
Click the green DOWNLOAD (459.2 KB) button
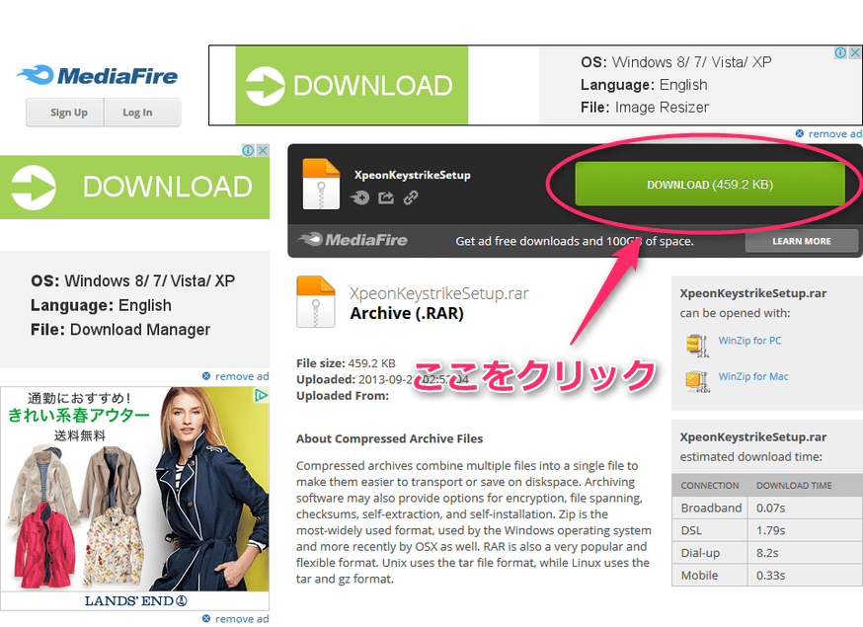click(x=710, y=184)
